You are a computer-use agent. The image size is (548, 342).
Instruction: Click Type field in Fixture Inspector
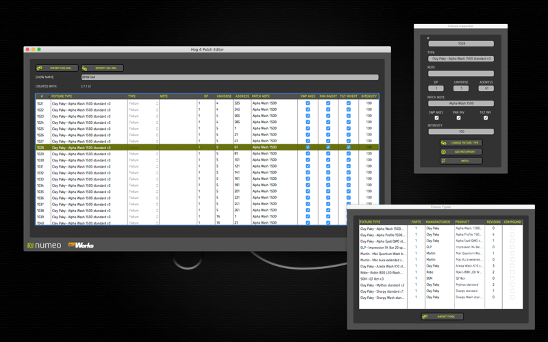coord(461,59)
